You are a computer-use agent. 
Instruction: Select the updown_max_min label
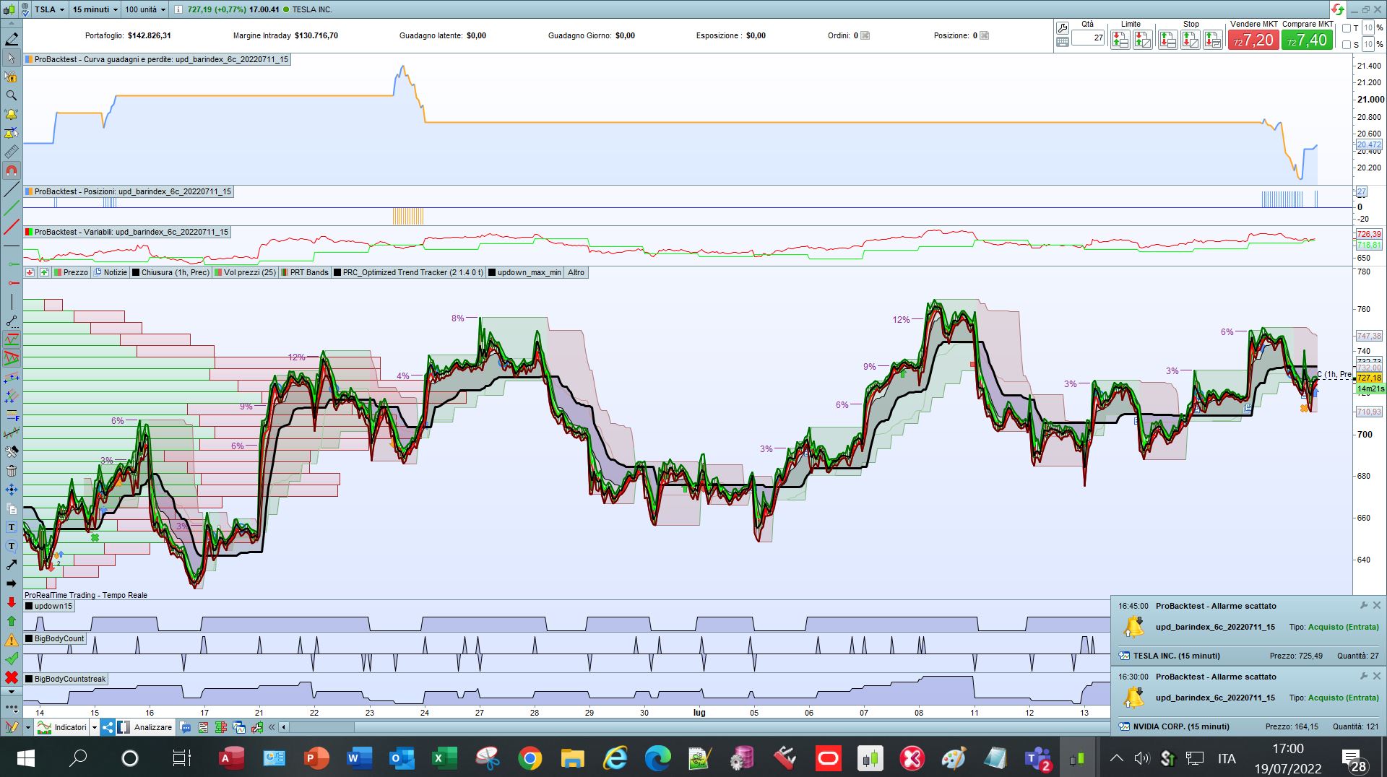[524, 272]
